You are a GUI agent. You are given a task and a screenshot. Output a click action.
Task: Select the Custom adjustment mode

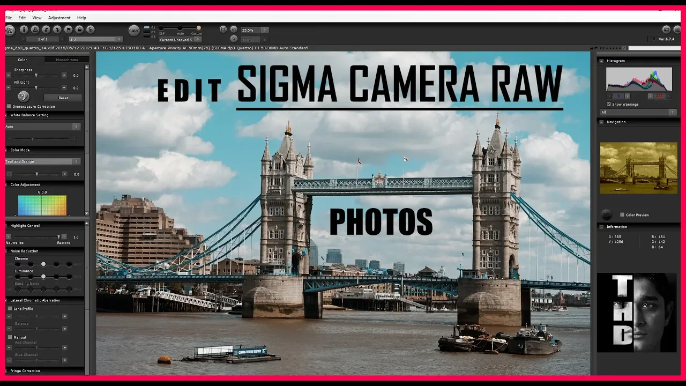tap(199, 28)
